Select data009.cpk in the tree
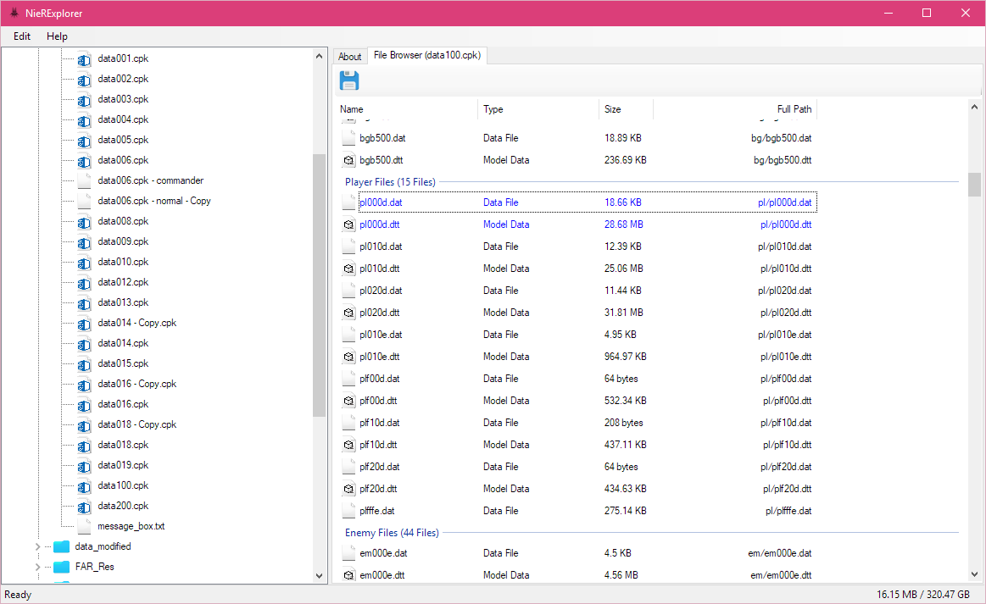 point(123,242)
